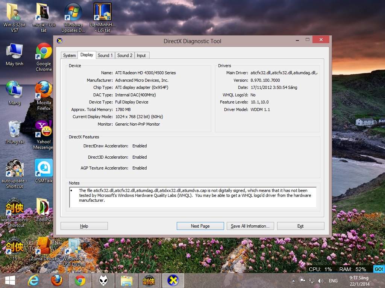Image resolution: width=385 pixels, height=288 pixels.
Task: Open Firefox from the taskbar
Action: coord(57,280)
